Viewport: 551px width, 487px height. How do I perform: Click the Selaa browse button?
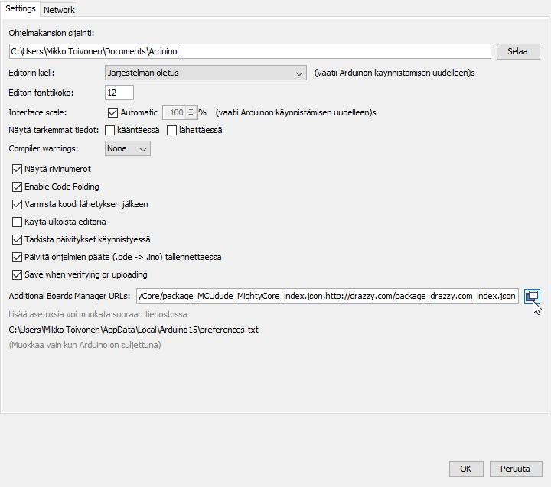point(518,52)
